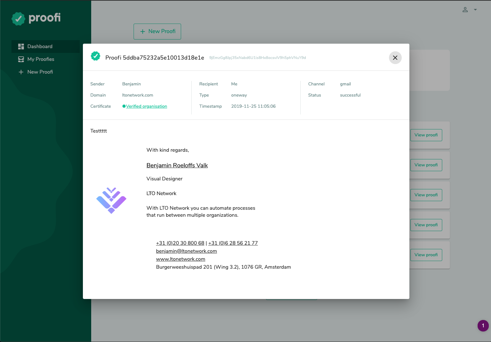Click the sender name Benjamin
The image size is (491, 342).
(x=131, y=84)
